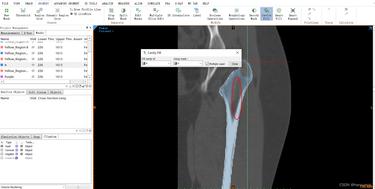The width and height of the screenshot is (375, 189).
Task: Add new mask with plus icon
Action: [67, 86]
